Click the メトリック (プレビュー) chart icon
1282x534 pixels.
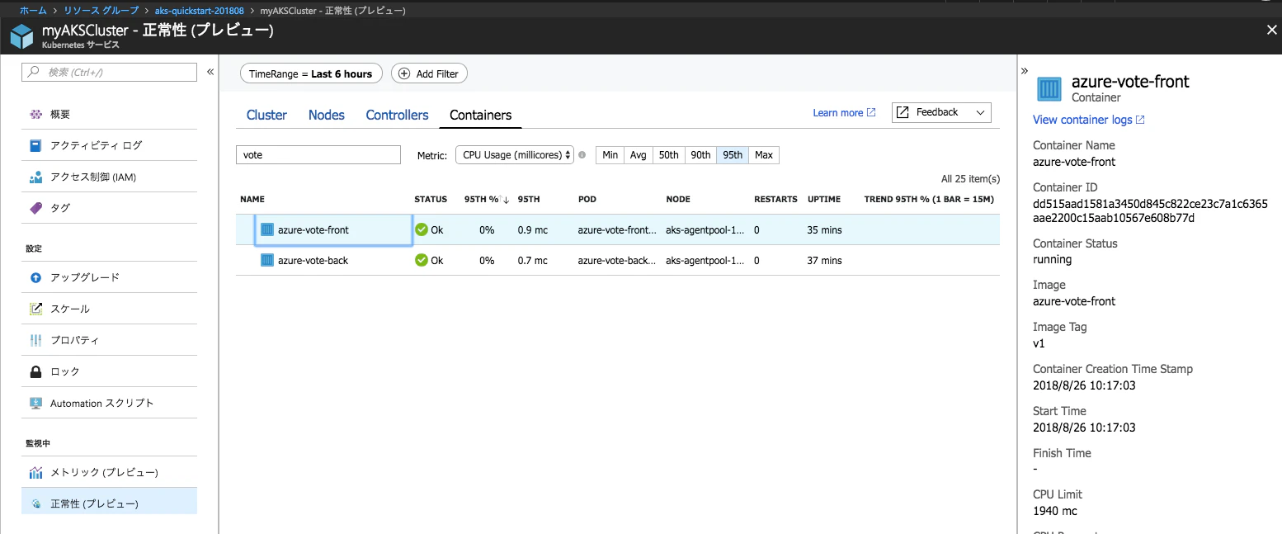click(x=35, y=472)
